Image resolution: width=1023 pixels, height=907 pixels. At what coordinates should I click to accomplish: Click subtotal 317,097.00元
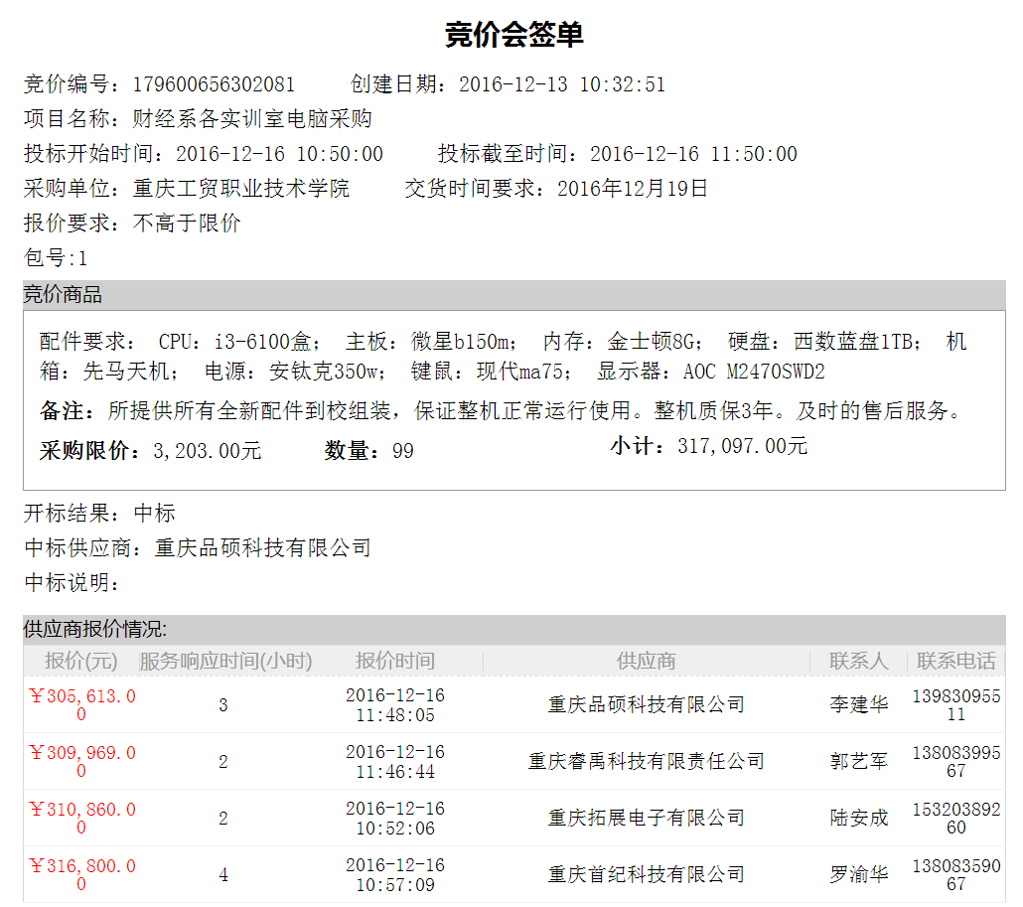[743, 446]
